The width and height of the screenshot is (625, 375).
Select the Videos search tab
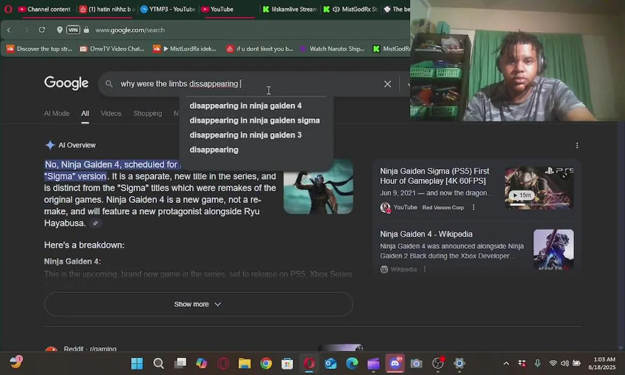point(111,114)
